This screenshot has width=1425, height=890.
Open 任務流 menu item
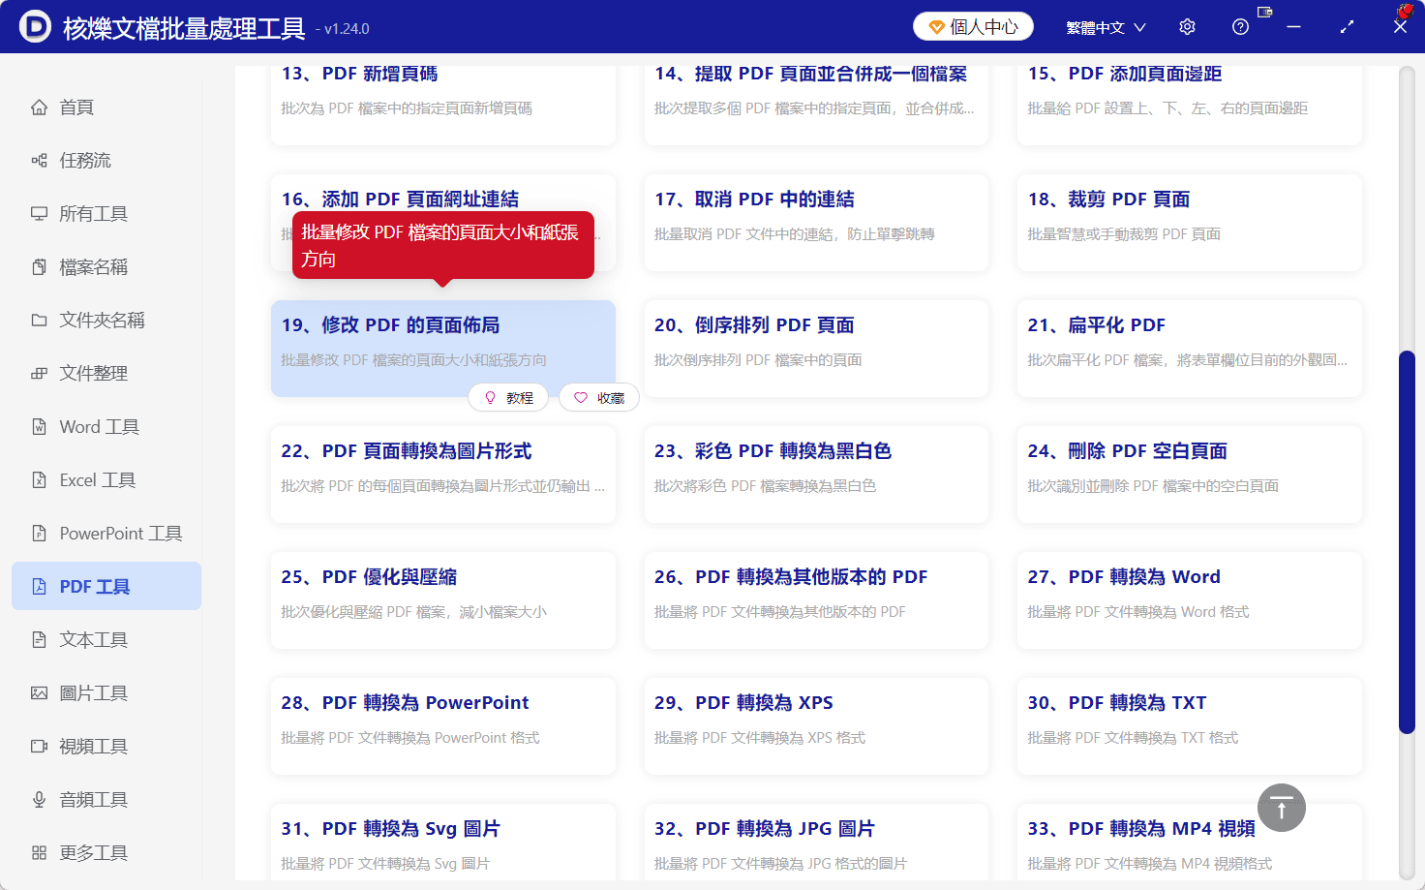click(106, 161)
